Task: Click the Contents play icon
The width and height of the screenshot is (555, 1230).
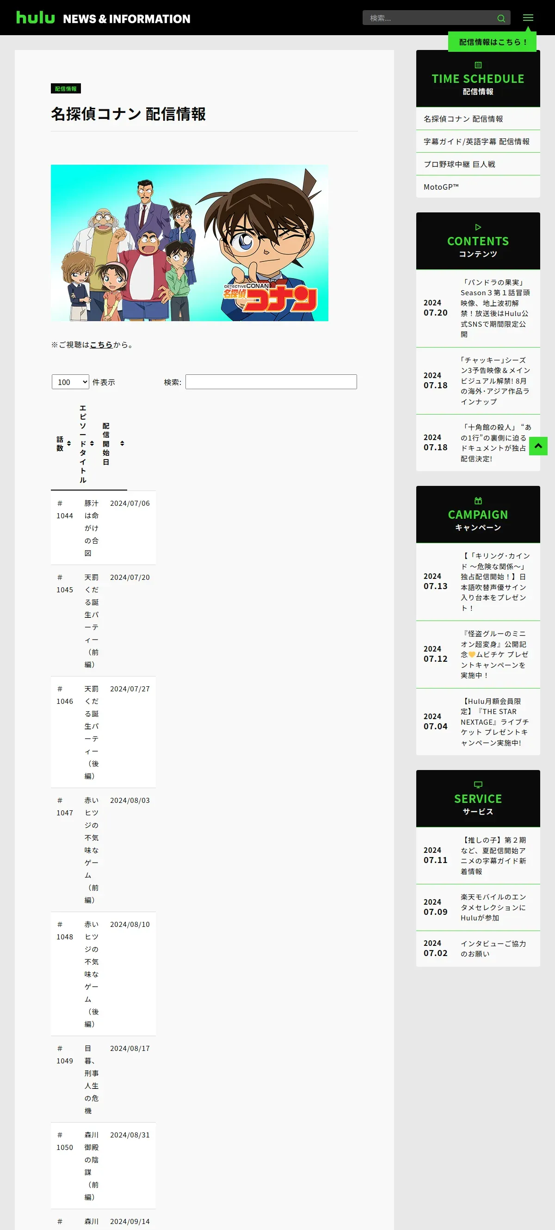Action: pos(478,227)
